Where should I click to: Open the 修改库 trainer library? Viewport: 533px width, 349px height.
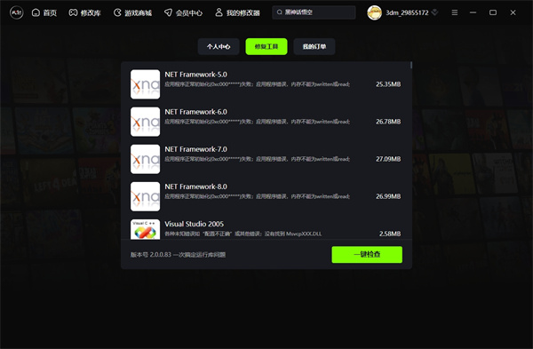85,13
